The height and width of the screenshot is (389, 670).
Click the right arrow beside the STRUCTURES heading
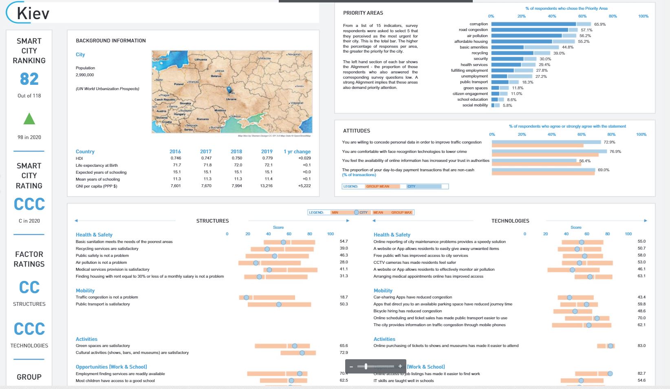348,221
